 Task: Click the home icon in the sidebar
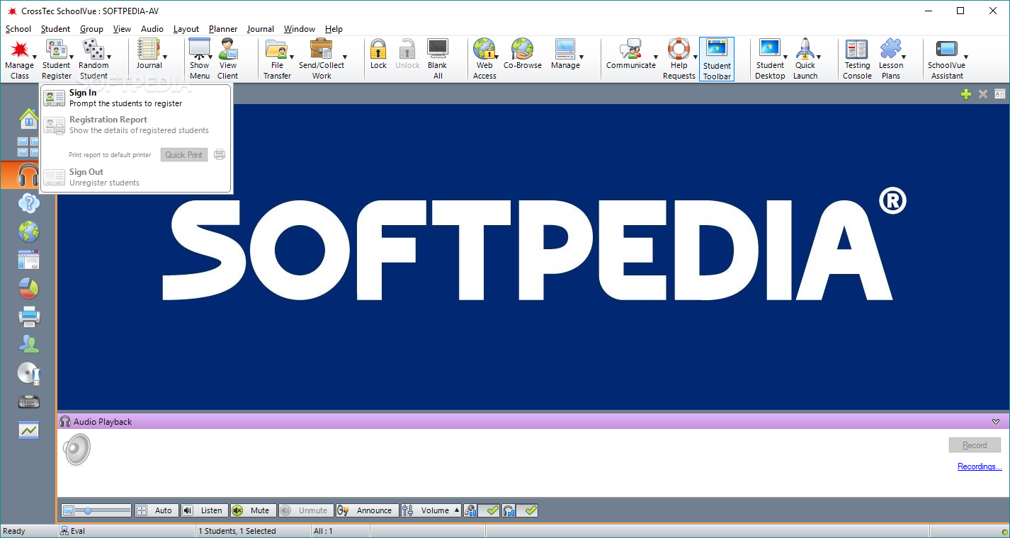[28, 118]
